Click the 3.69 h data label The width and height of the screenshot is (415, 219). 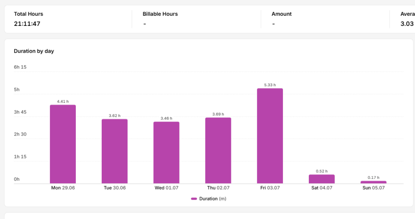tap(218, 114)
